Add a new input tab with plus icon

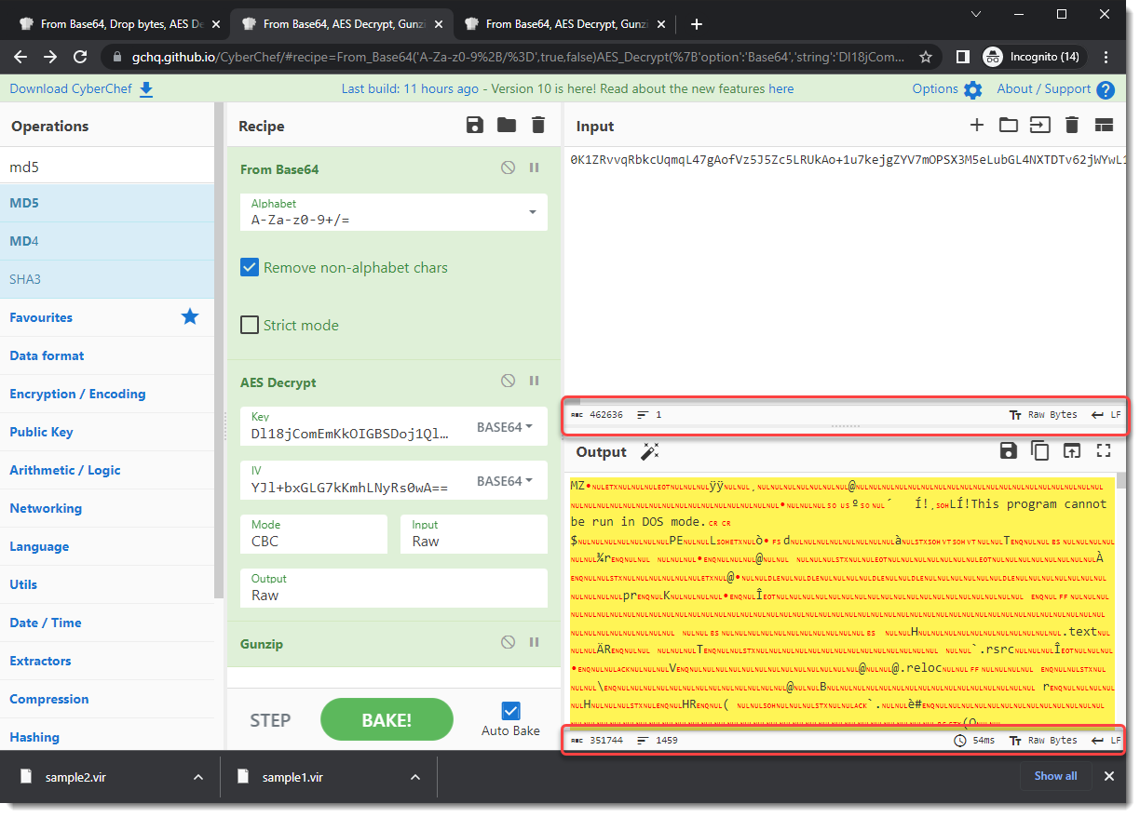click(x=976, y=126)
